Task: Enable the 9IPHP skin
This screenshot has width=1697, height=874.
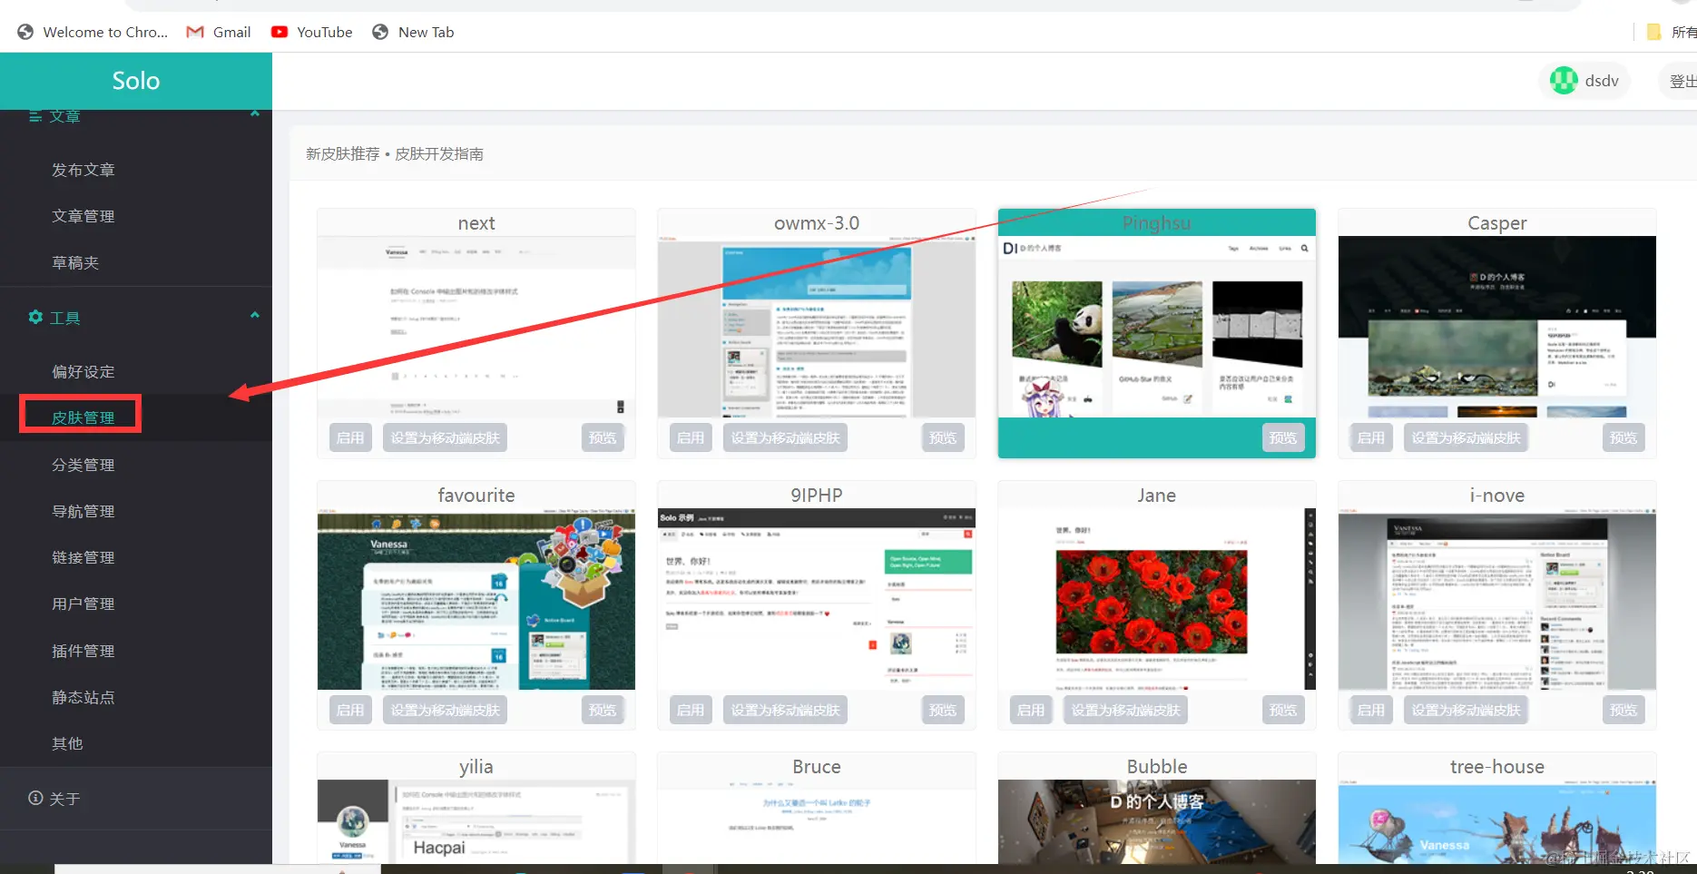Action: click(691, 710)
